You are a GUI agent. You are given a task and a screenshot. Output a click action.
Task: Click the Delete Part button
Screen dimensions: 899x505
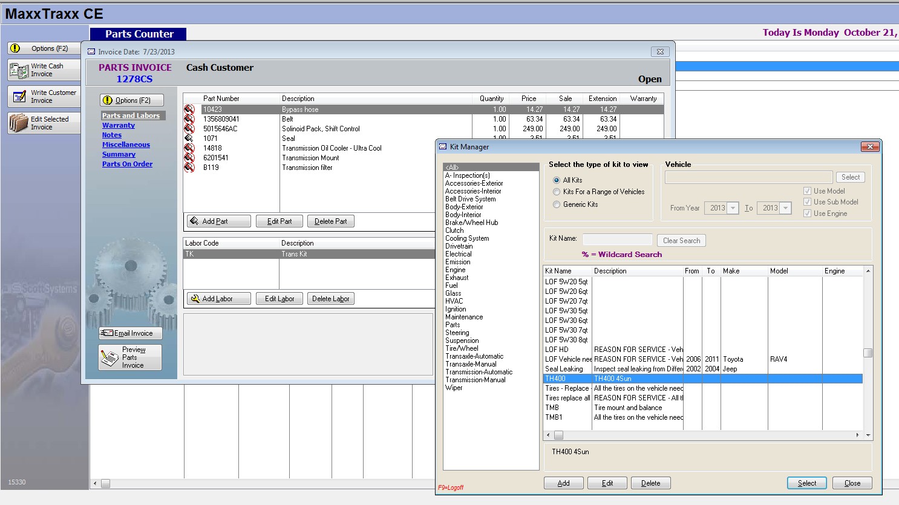(331, 221)
